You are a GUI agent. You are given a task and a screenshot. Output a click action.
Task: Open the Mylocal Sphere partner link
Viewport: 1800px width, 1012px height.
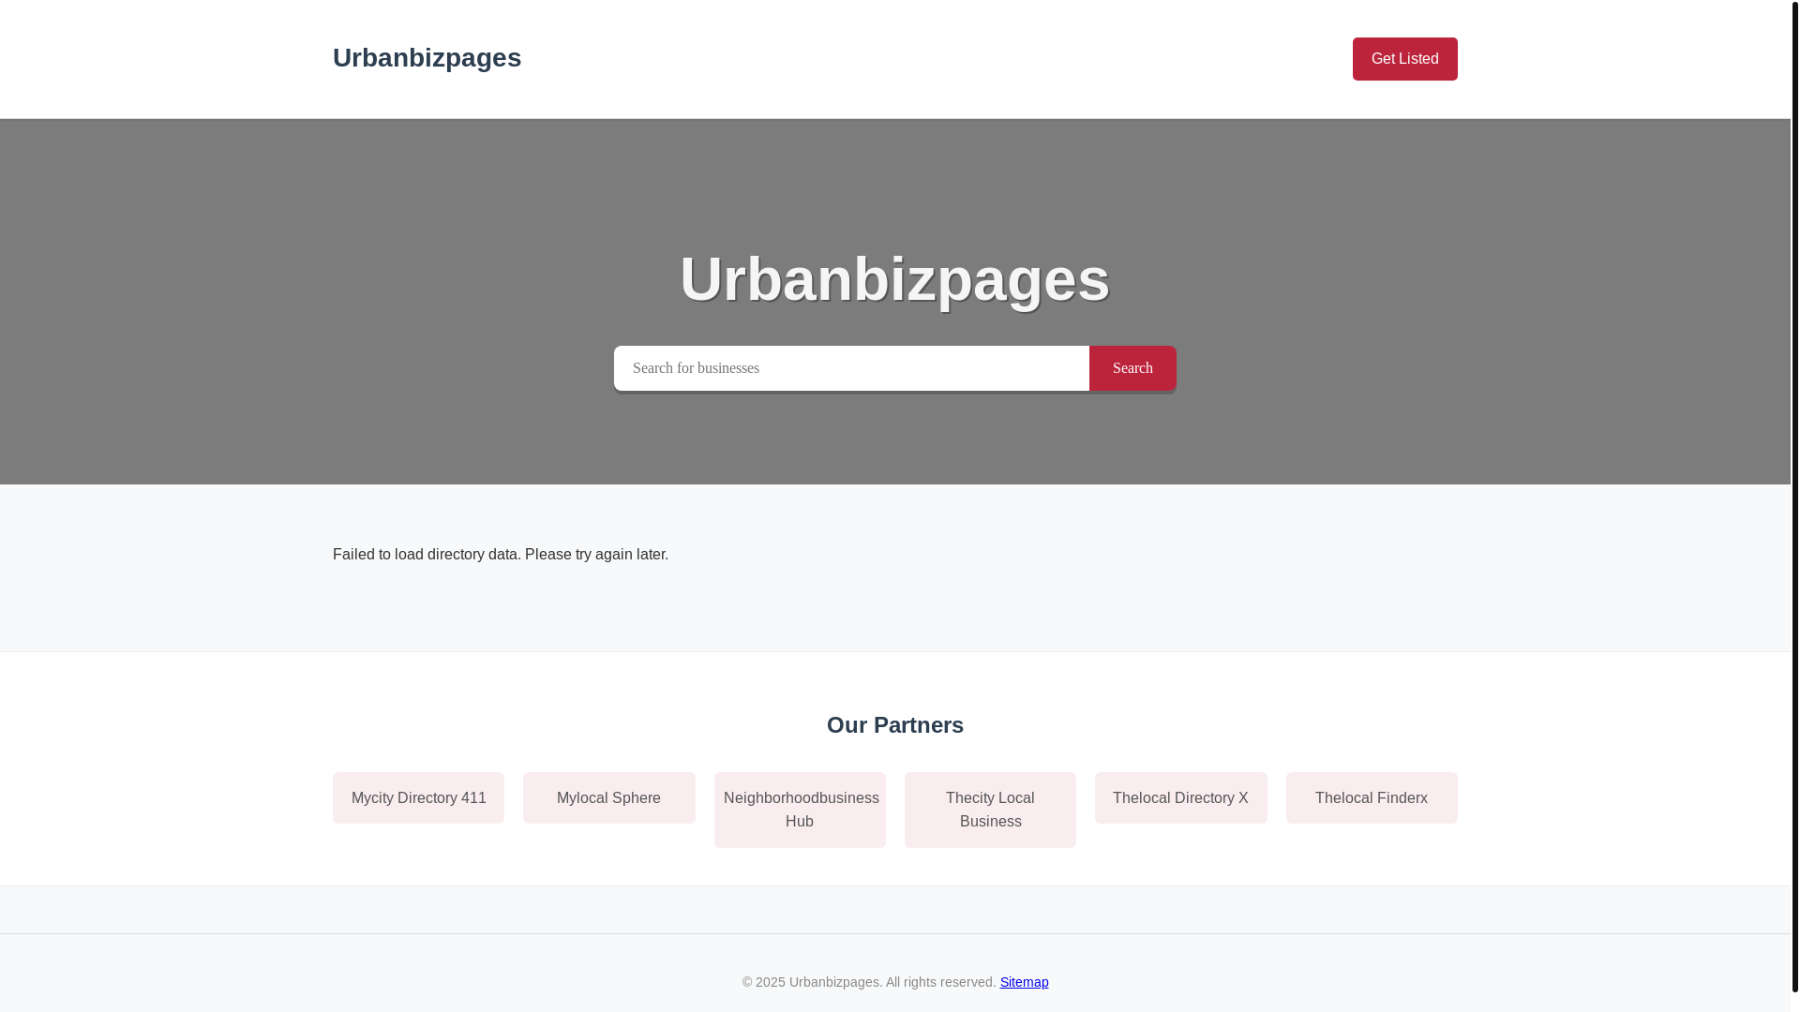click(x=609, y=798)
